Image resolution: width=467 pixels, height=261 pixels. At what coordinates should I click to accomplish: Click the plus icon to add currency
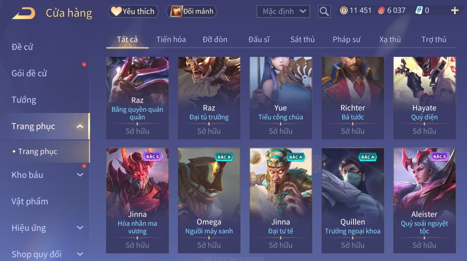(455, 11)
